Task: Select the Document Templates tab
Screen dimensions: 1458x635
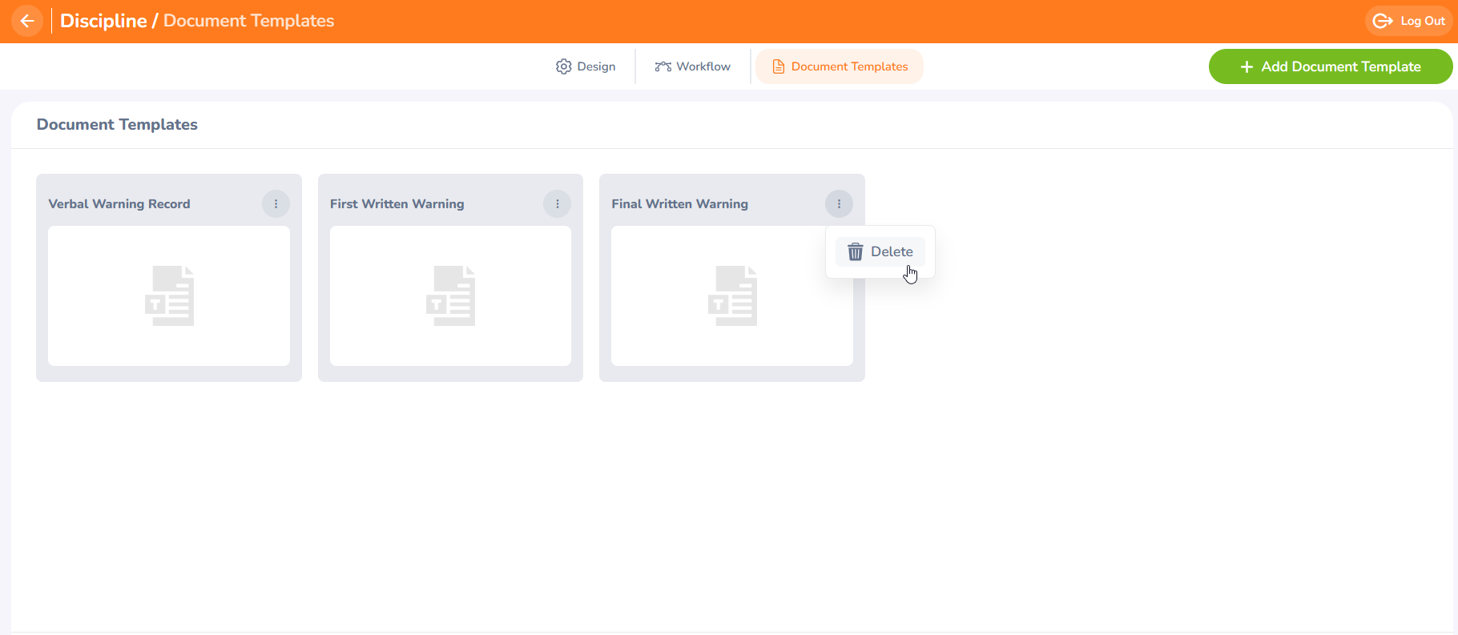Action: pos(840,66)
